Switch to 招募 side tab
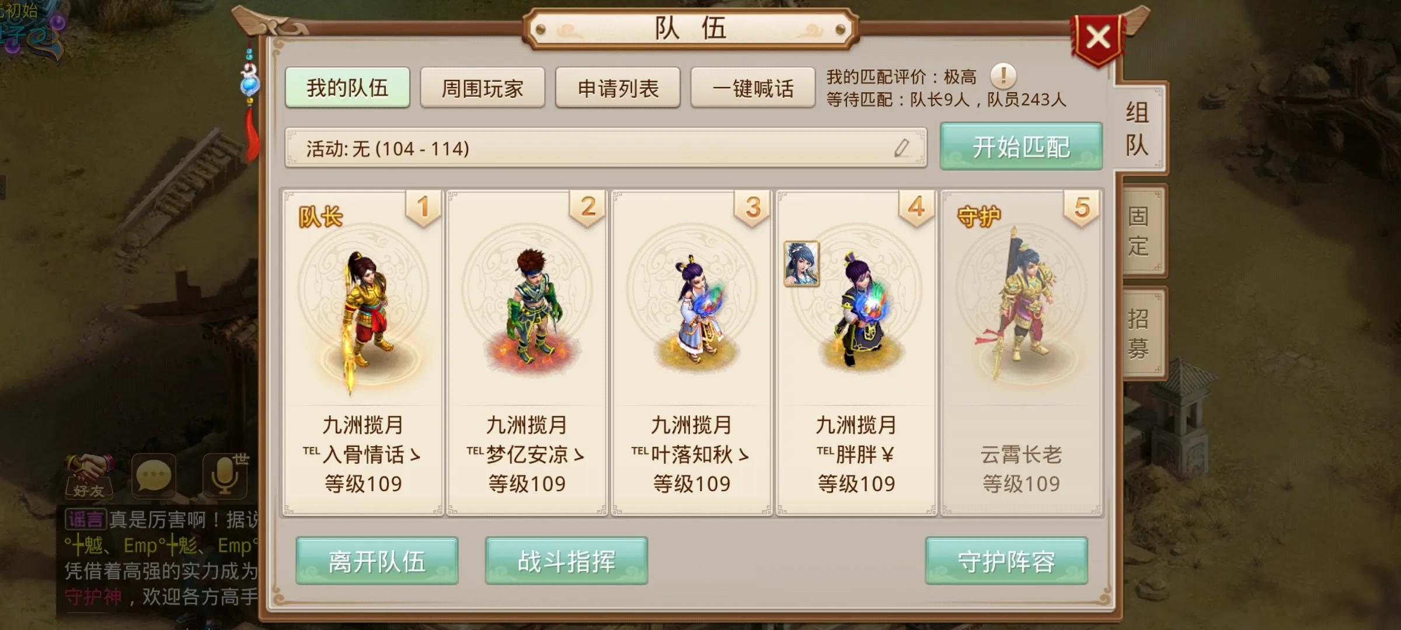Screen dimensions: 1401x630 [1138, 333]
